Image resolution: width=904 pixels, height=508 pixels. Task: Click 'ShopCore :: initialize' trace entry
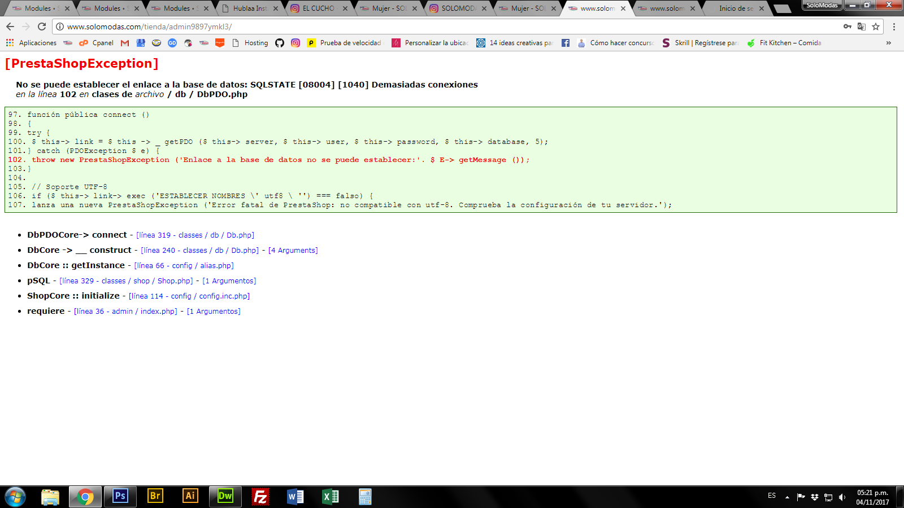[x=73, y=296]
